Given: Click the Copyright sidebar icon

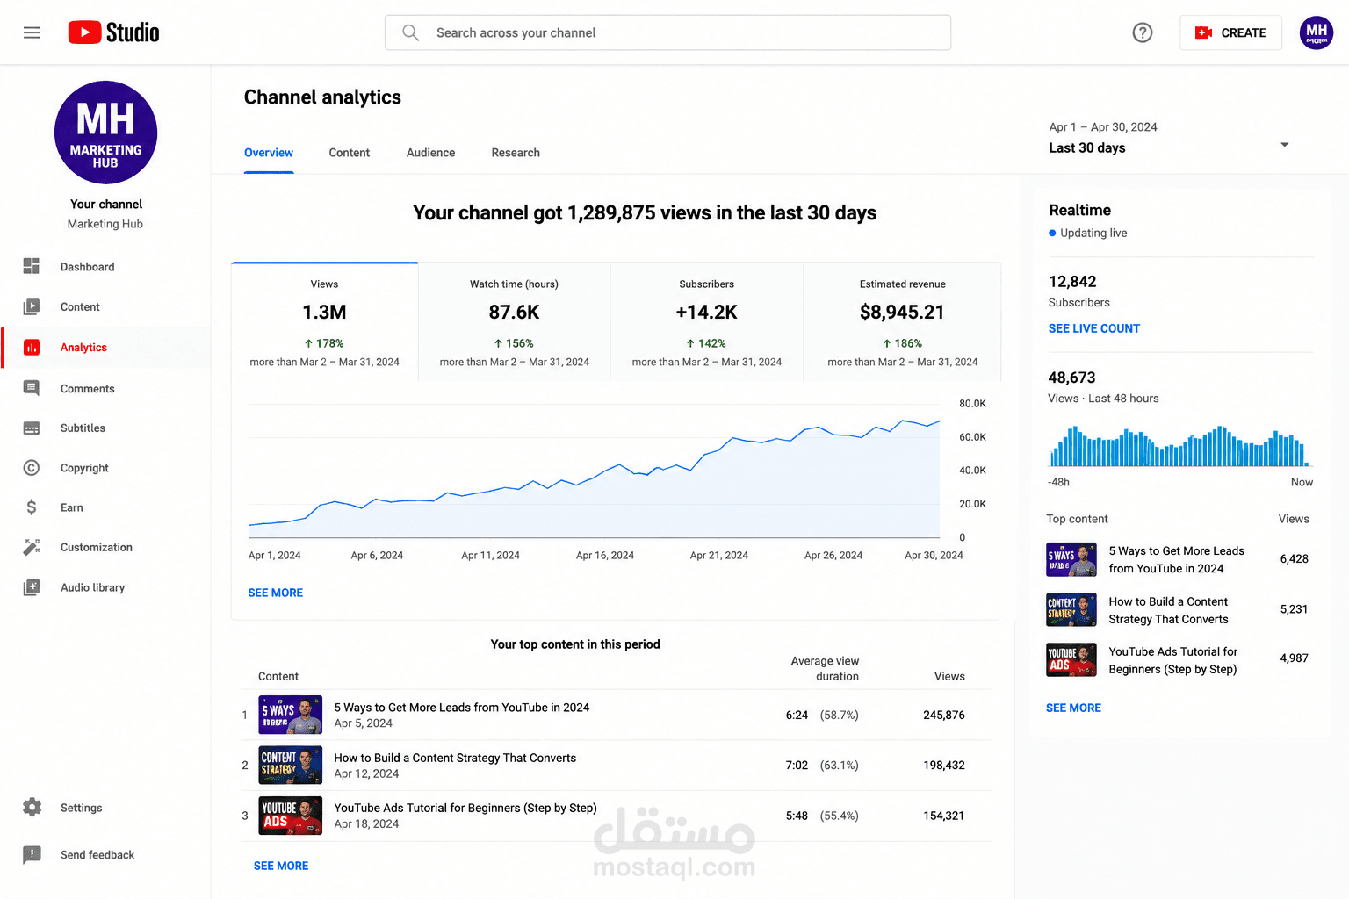Looking at the screenshot, I should [x=32, y=468].
